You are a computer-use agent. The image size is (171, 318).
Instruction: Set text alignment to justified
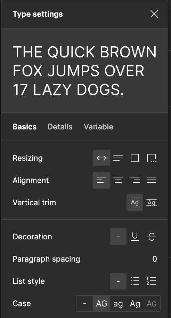(x=152, y=180)
